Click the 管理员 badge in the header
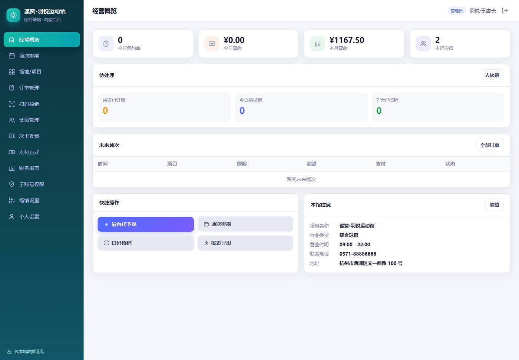The height and width of the screenshot is (360, 519). coord(457,11)
